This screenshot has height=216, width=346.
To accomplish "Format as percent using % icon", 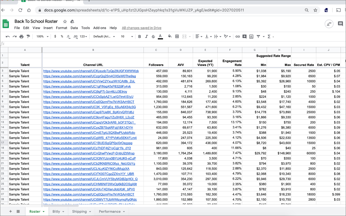I will pyautogui.click(x=62, y=36).
